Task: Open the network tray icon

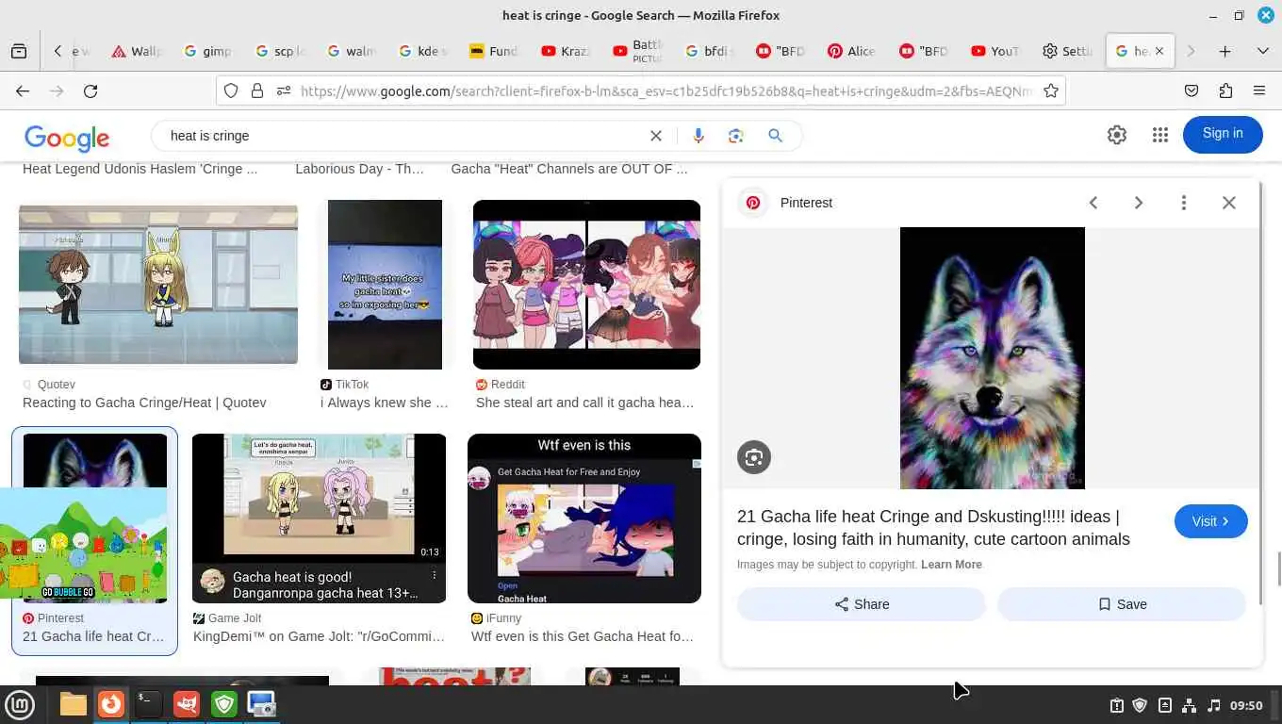Action: click(x=1190, y=705)
